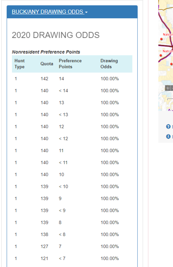This screenshot has height=267, width=173.
Task: Collapse the Buck/Any Drawing Odds caret
Action: [x=86, y=12]
